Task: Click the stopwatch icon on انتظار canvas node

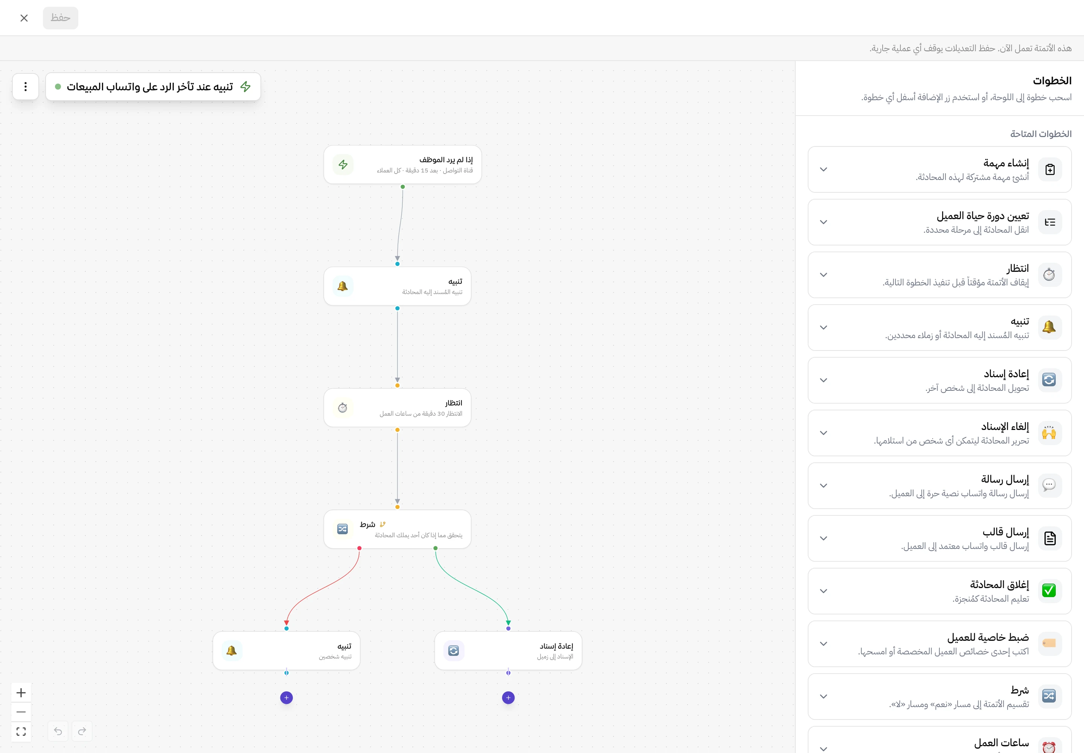Action: pos(343,408)
